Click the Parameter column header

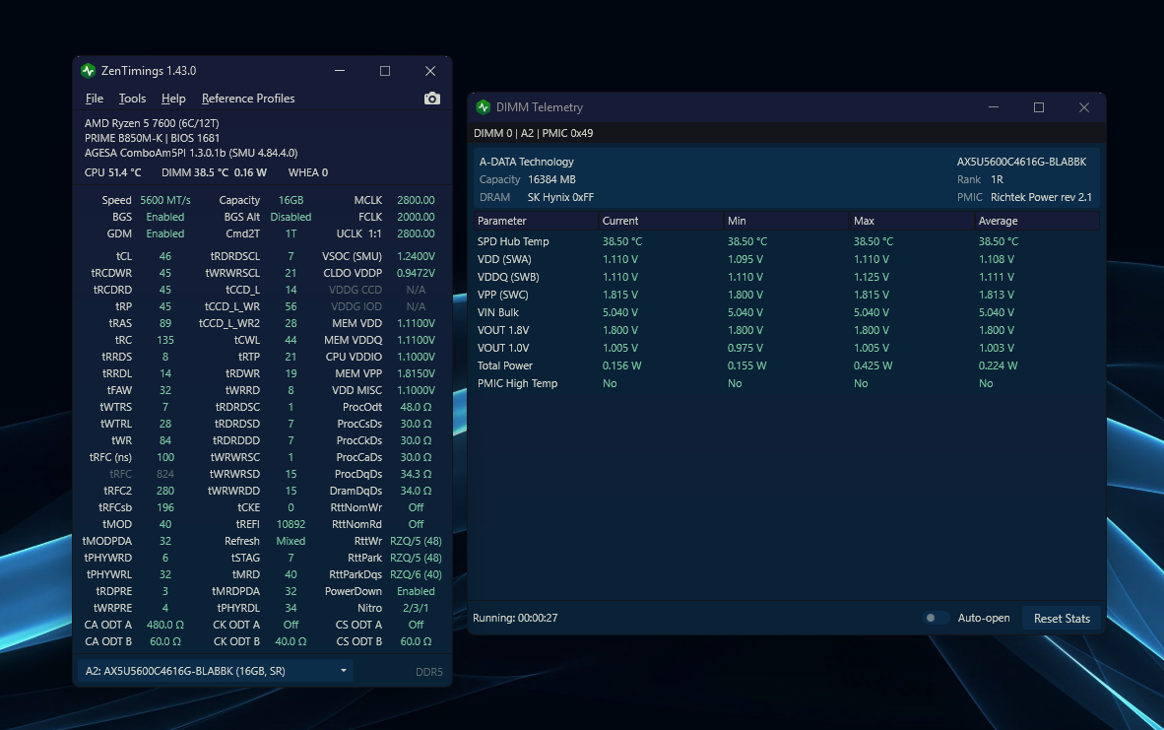tap(536, 221)
